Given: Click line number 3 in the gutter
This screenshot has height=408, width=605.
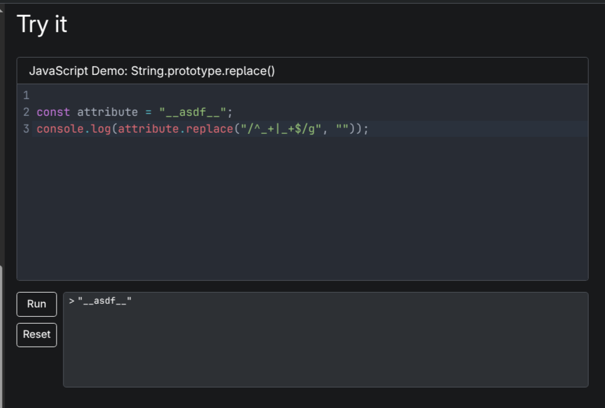Looking at the screenshot, I should tap(26, 129).
